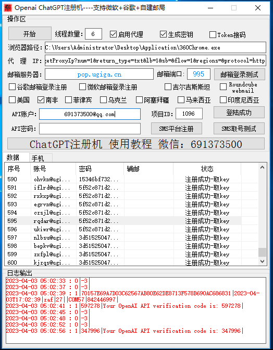This screenshot has height=350, width=273.
Task: Select row 595 rqdar@ugi account
Action: pos(131,221)
